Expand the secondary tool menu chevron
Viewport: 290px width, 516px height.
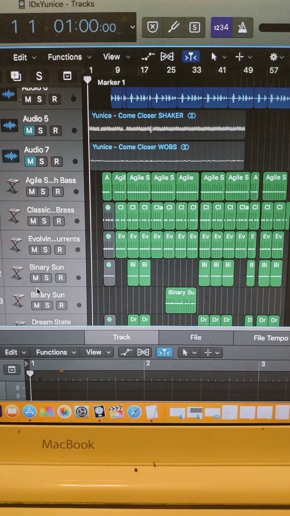[x=250, y=57]
